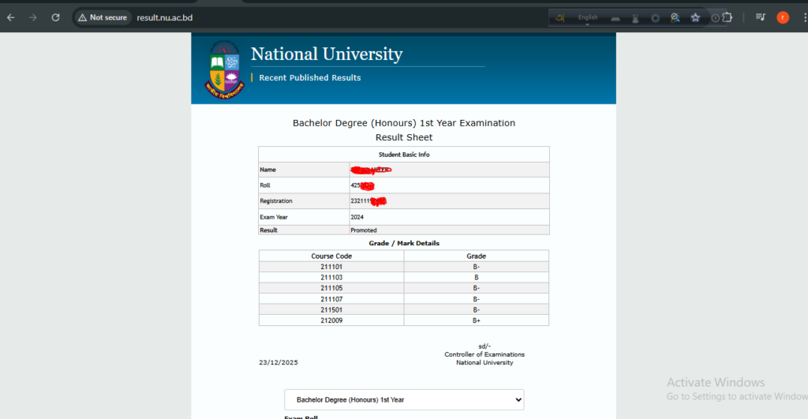
Task: Click the gear icon in floating toolbar
Action: (654, 17)
